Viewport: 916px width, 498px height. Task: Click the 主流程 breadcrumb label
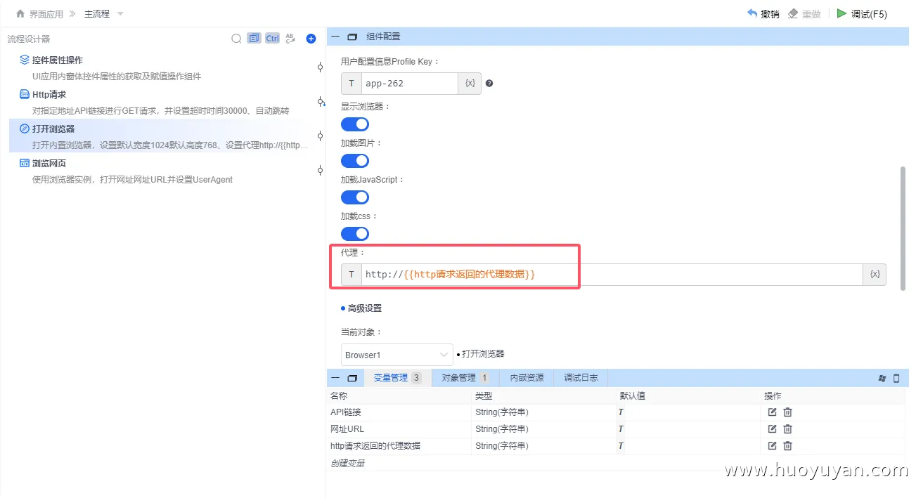(x=97, y=13)
